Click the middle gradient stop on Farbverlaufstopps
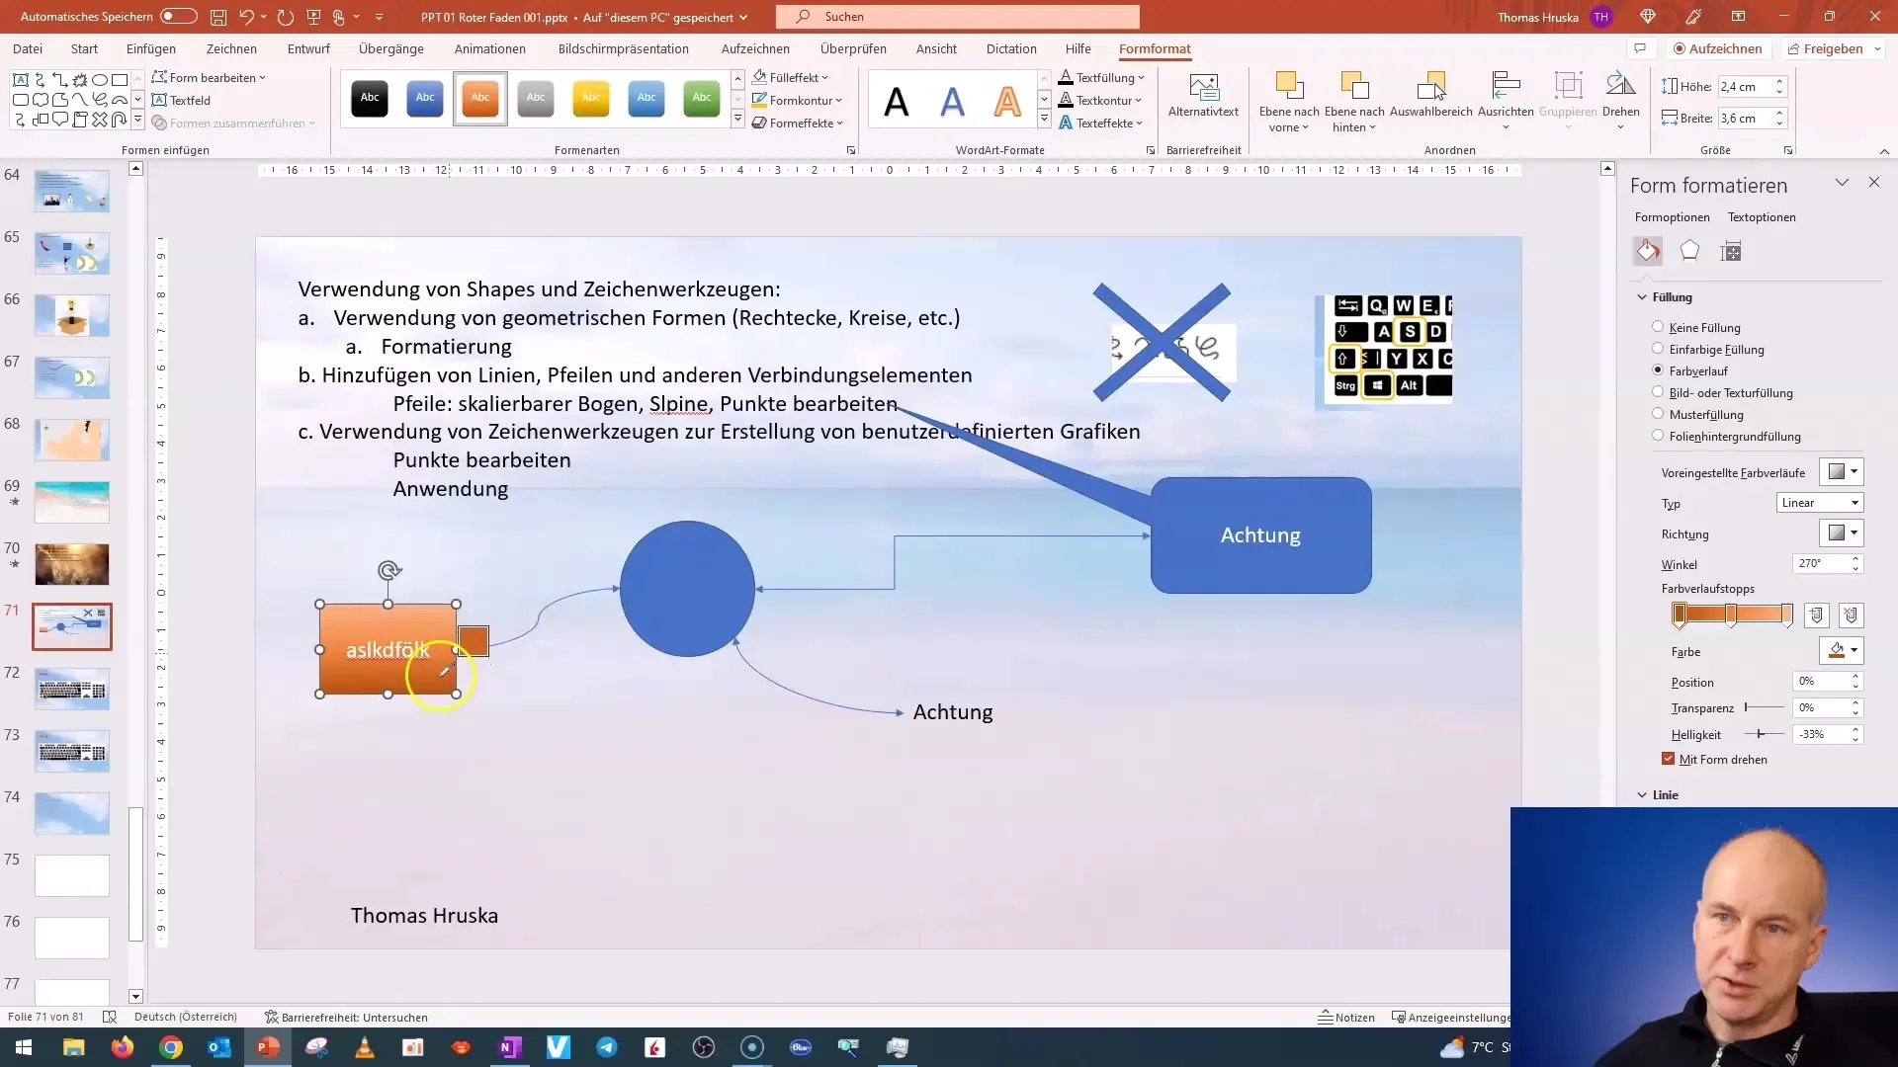Image resolution: width=1898 pixels, height=1067 pixels. point(1731,615)
